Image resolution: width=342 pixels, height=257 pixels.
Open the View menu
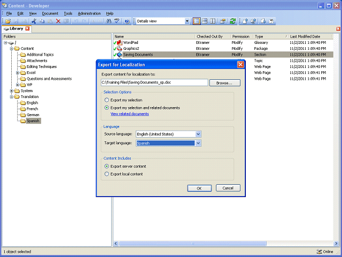[x=33, y=13]
